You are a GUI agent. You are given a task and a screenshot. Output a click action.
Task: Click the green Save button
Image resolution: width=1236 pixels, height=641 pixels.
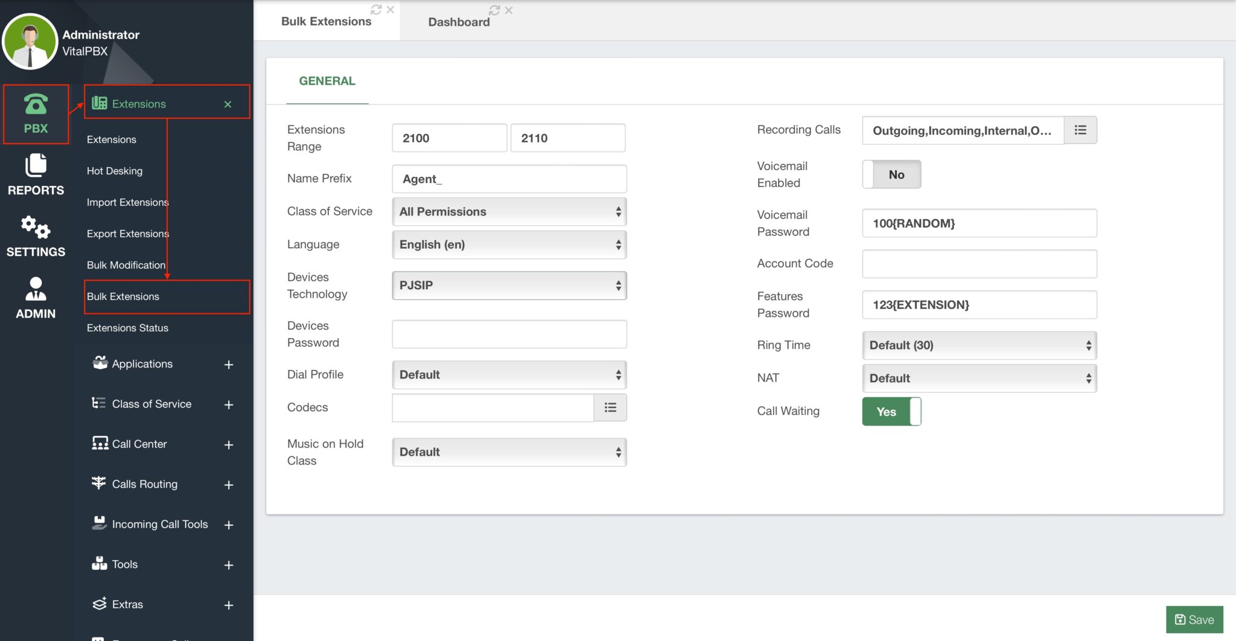(x=1194, y=620)
